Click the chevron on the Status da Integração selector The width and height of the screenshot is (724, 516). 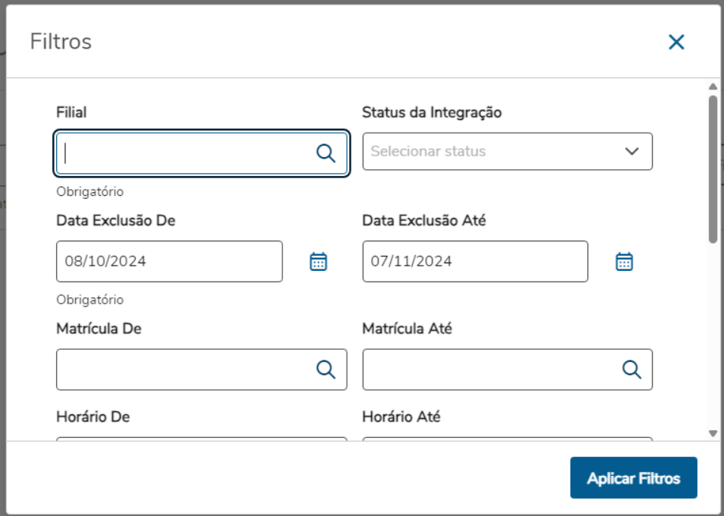coord(631,151)
